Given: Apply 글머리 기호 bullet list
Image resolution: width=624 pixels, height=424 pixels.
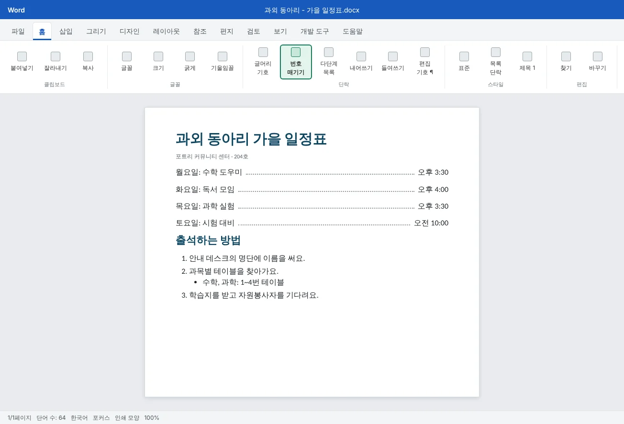Looking at the screenshot, I should click(x=263, y=62).
